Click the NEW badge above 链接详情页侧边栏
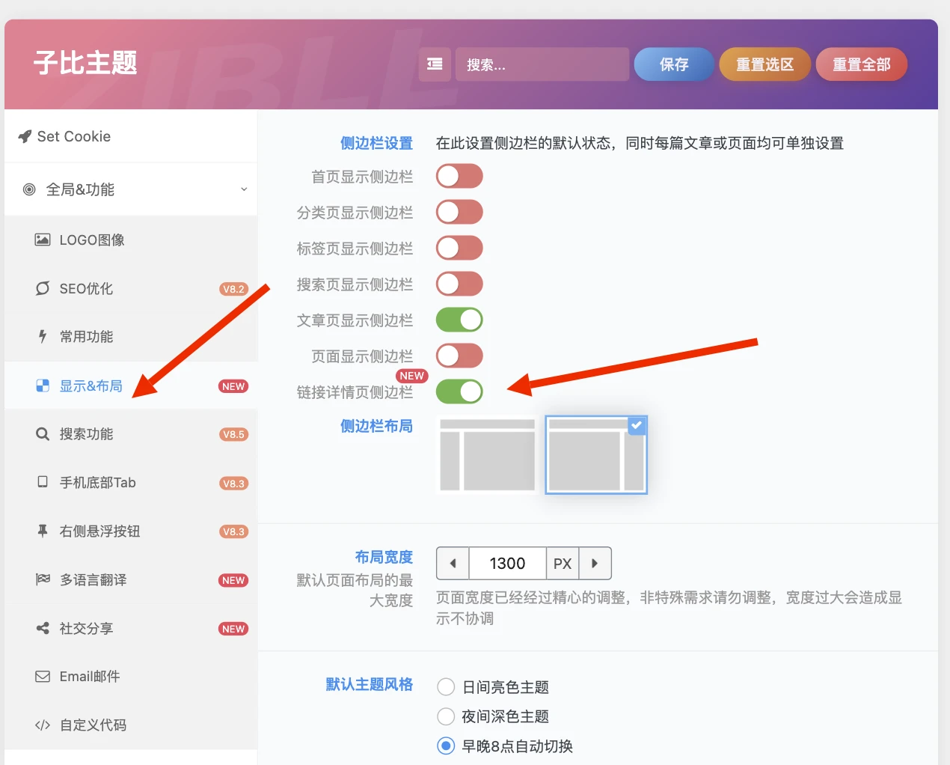 [411, 376]
